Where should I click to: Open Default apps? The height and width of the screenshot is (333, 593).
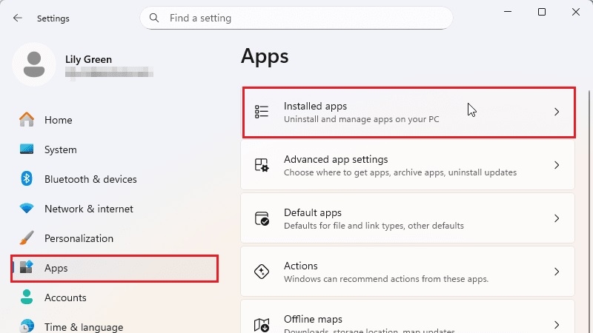tap(408, 218)
